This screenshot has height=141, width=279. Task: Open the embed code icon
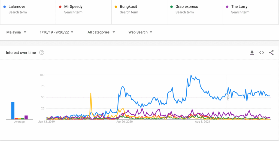pos(262,53)
